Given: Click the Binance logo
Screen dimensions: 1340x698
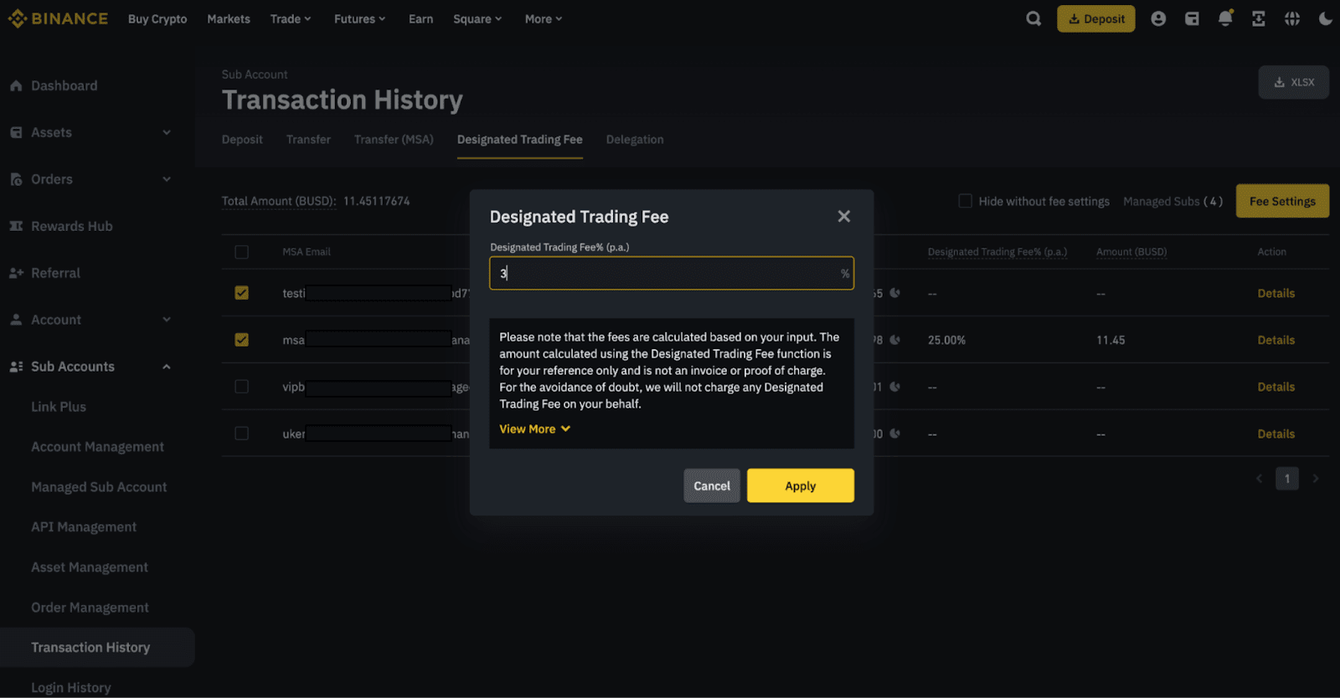Looking at the screenshot, I should (x=58, y=18).
